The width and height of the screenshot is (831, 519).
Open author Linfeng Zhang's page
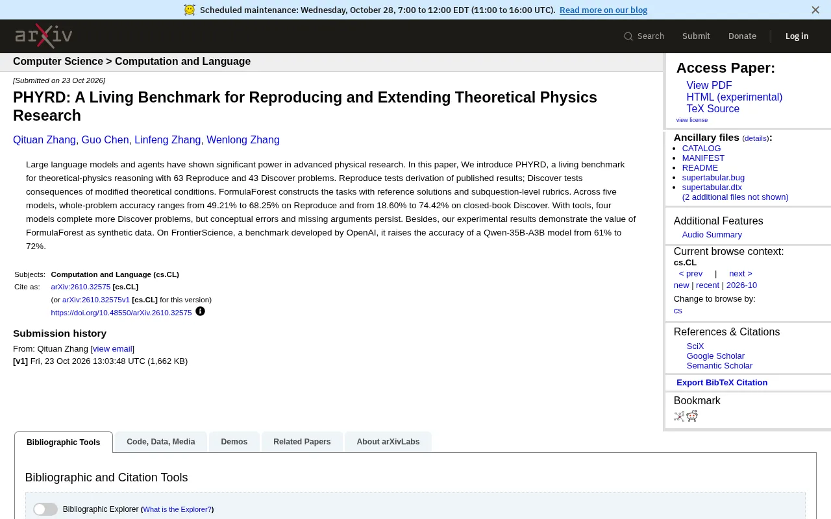[x=167, y=140]
